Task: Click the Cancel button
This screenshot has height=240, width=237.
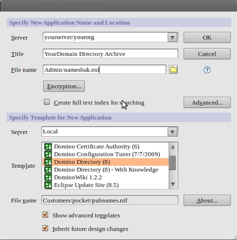Action: 207,54
